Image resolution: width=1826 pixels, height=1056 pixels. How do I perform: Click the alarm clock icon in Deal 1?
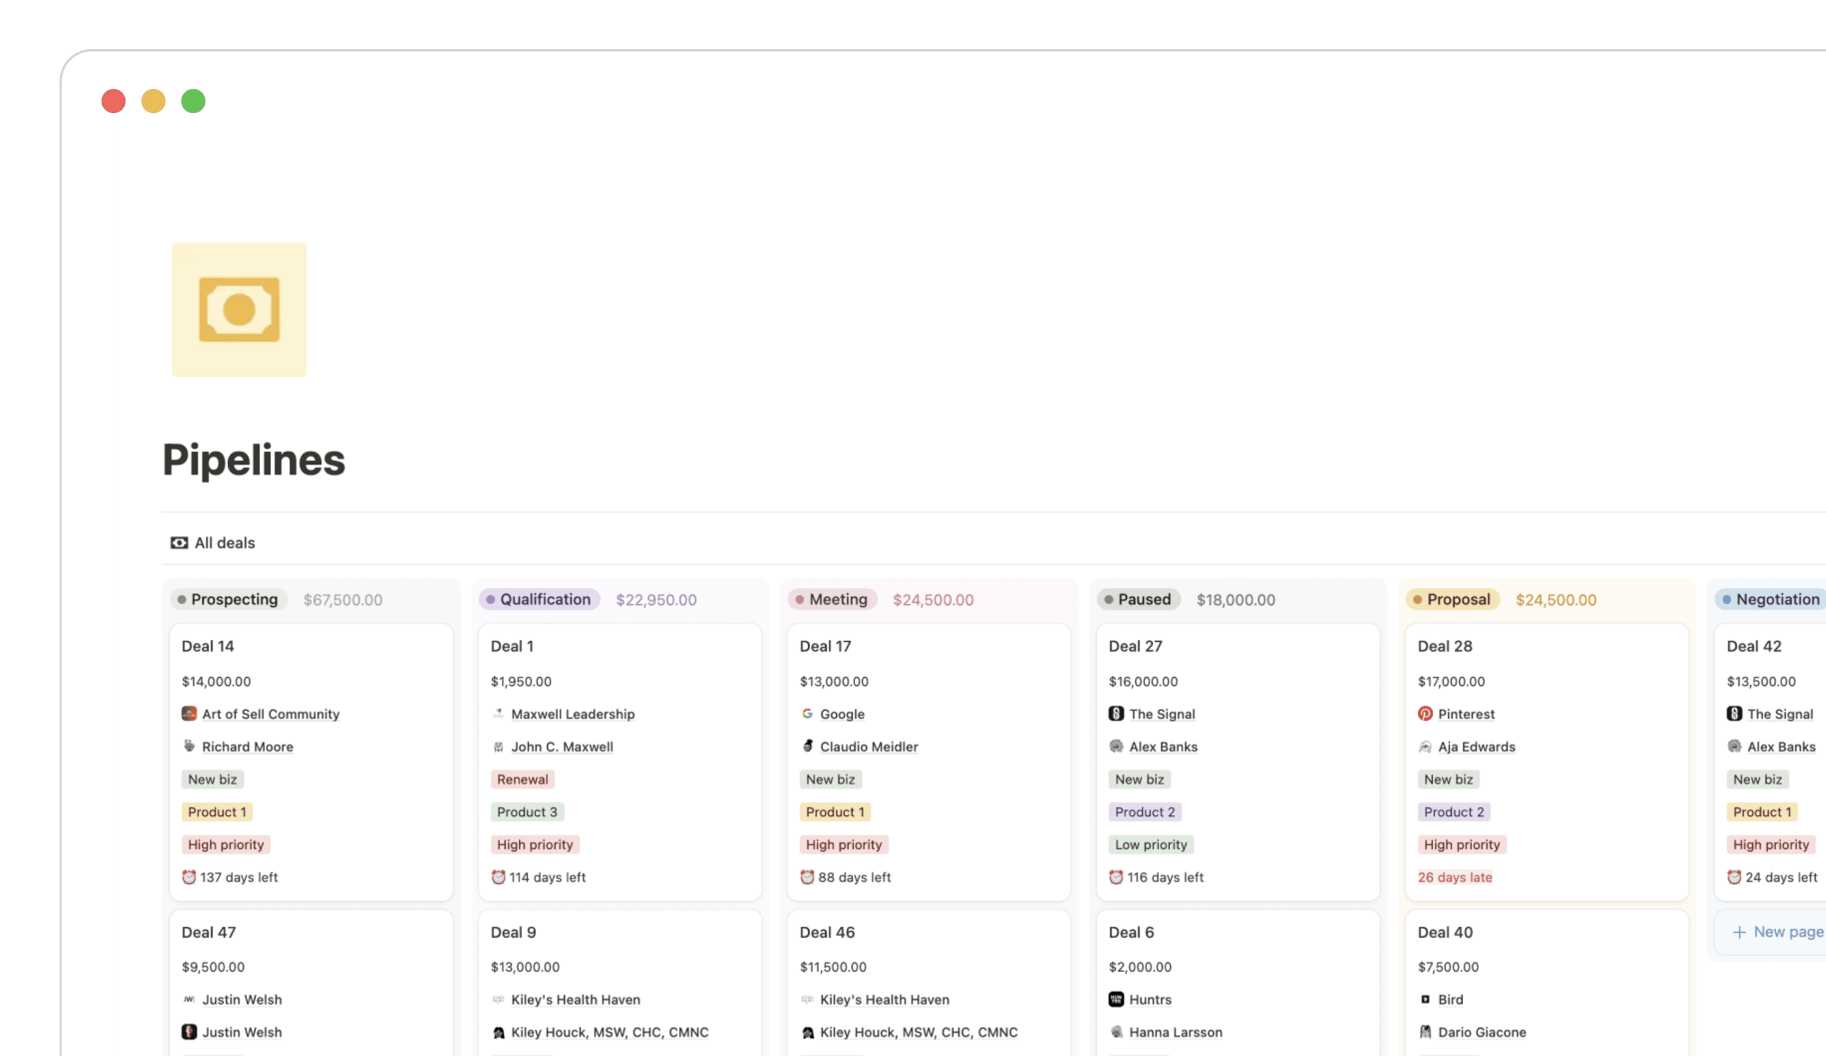pos(499,877)
